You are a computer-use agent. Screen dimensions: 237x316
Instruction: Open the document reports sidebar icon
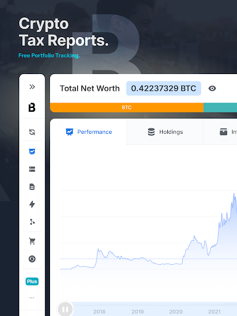point(32,187)
